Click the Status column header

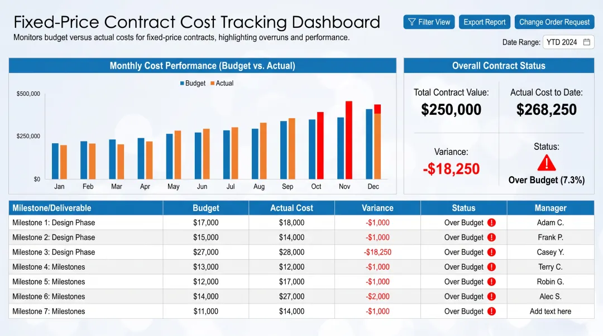[x=463, y=208]
